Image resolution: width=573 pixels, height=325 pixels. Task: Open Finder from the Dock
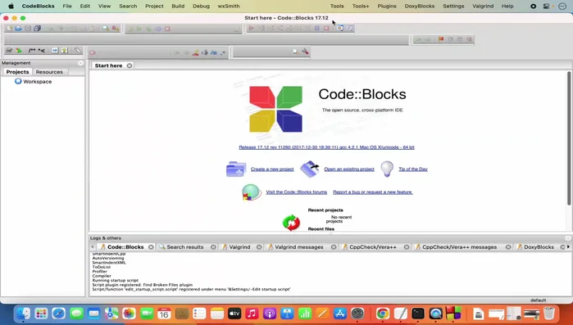coord(24,314)
